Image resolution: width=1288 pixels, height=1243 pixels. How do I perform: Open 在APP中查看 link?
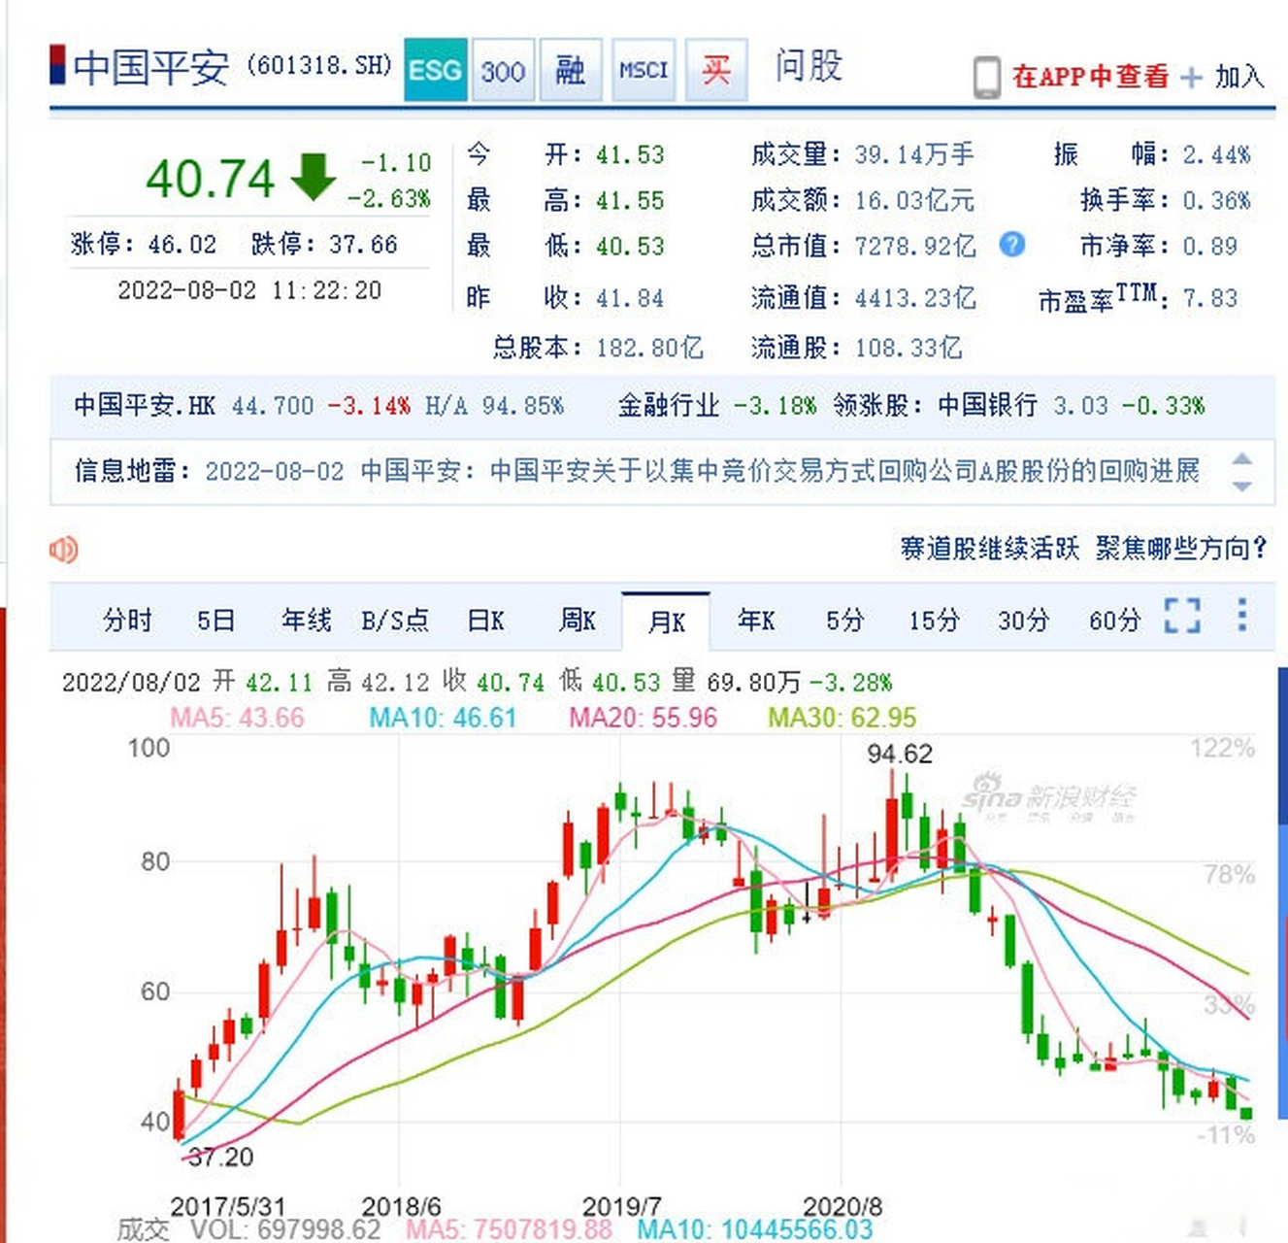pos(1090,77)
